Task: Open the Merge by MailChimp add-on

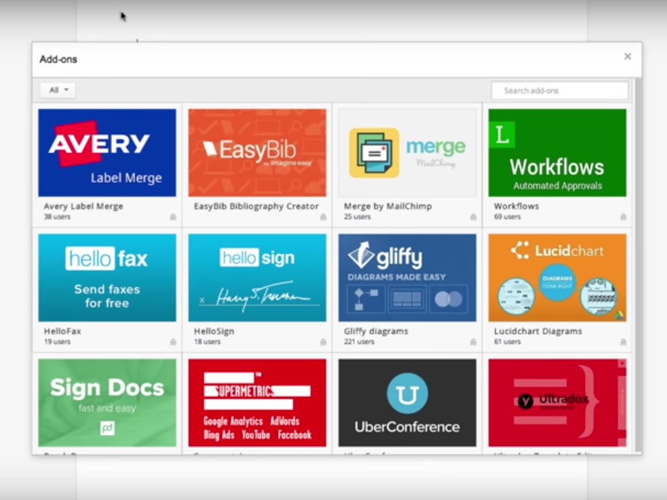Action: click(x=406, y=152)
